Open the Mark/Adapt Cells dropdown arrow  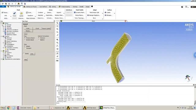click(x=103, y=13)
